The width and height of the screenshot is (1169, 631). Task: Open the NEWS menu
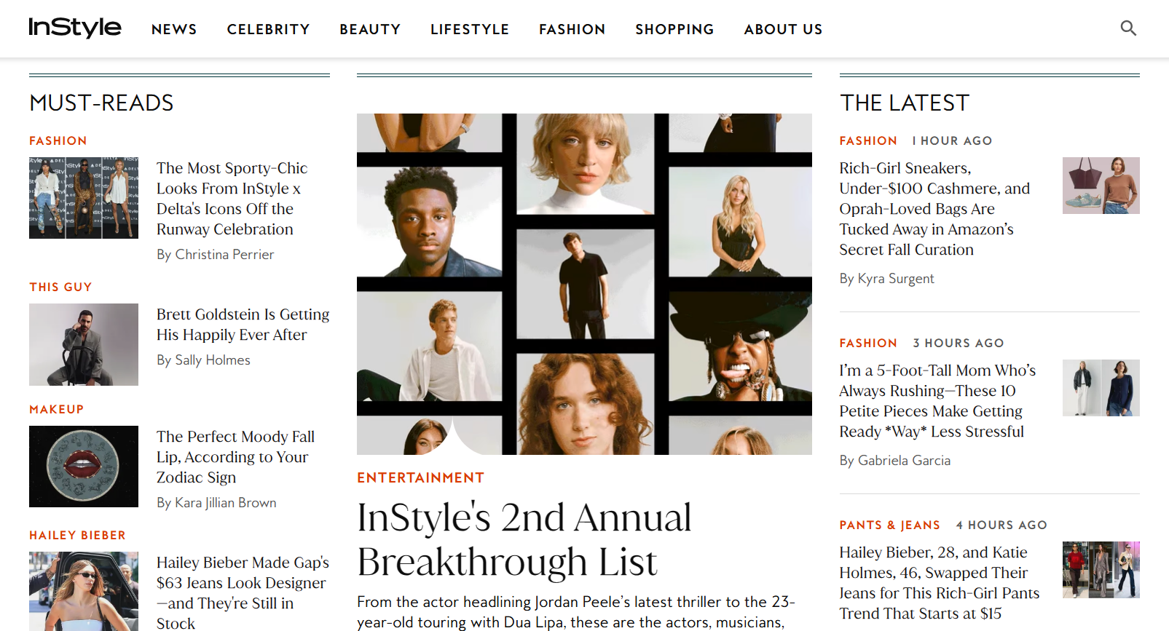[174, 29]
